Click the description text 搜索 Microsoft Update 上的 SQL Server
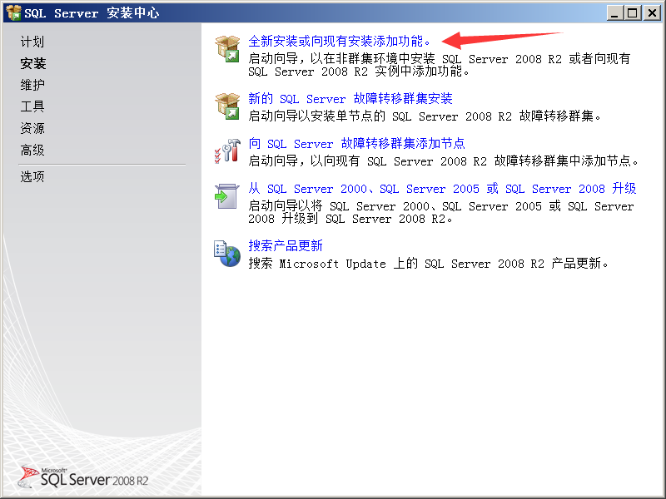666x499 pixels. [429, 264]
